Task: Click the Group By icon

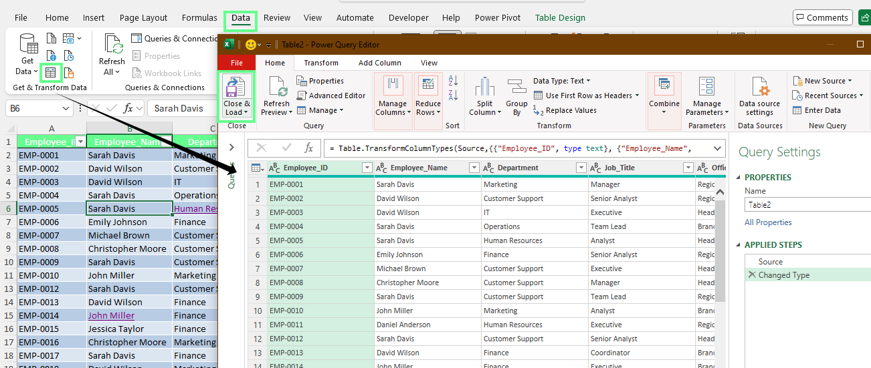Action: [x=516, y=85]
